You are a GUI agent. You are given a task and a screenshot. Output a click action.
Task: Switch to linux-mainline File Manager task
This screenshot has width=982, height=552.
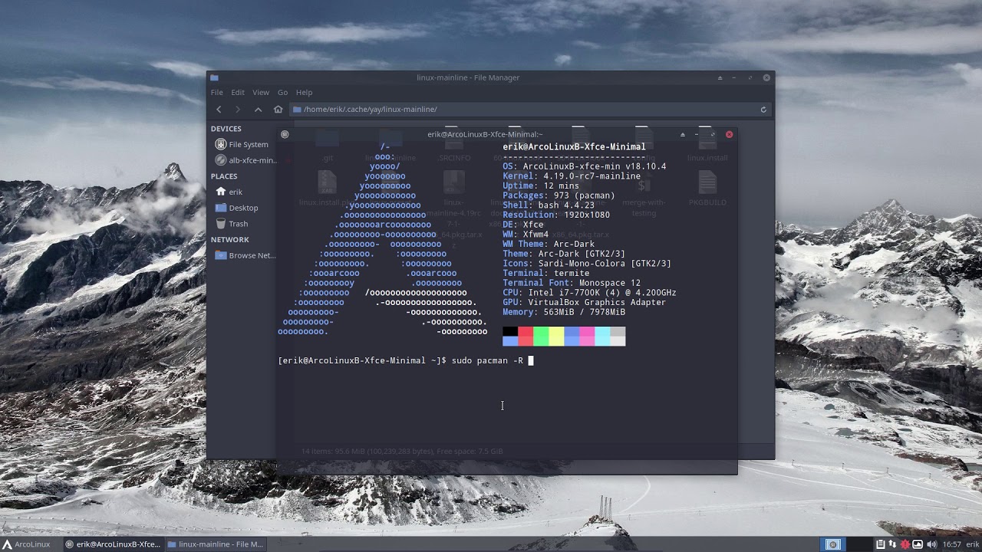click(215, 544)
